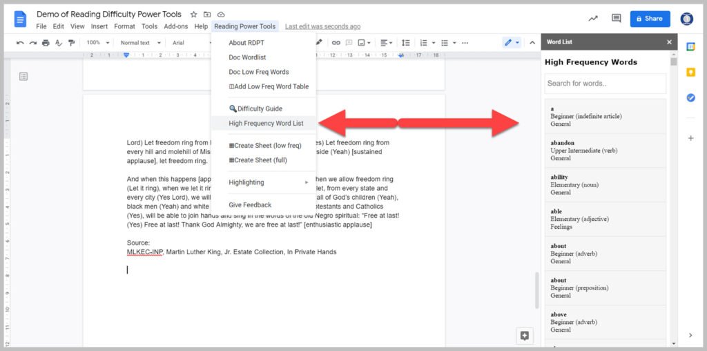Check the cloud save status icon
This screenshot has width=707, height=351.
(221, 15)
